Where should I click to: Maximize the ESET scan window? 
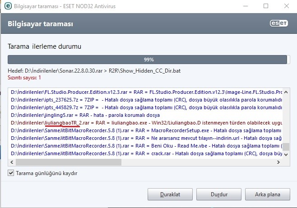(266, 6)
